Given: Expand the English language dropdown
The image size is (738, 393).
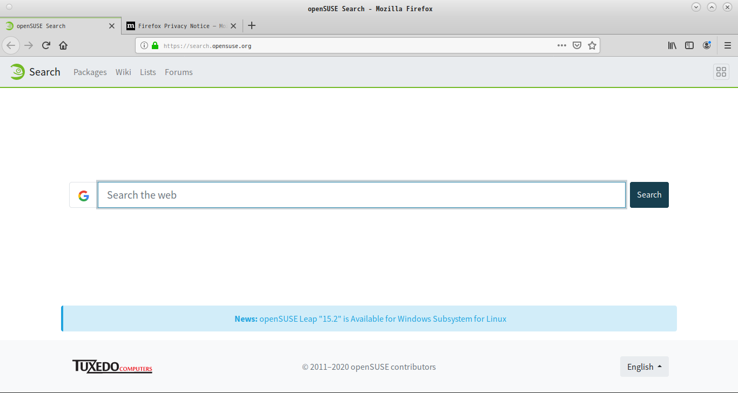Looking at the screenshot, I should (645, 367).
